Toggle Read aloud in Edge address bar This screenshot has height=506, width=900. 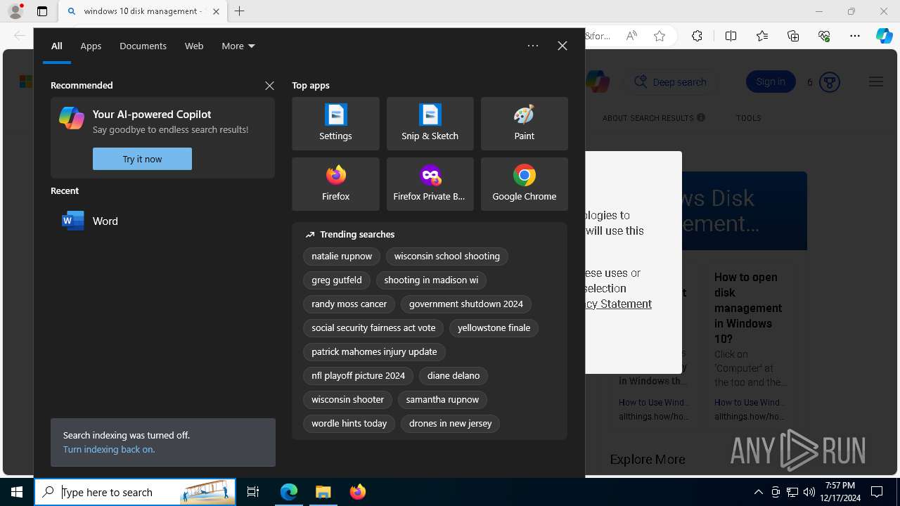tap(631, 36)
